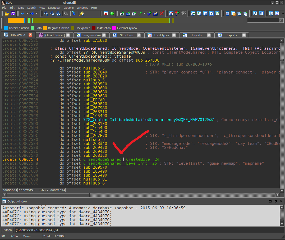Click the sub_1A16E0 offset at top
This screenshot has height=240, width=285.
(95, 40)
